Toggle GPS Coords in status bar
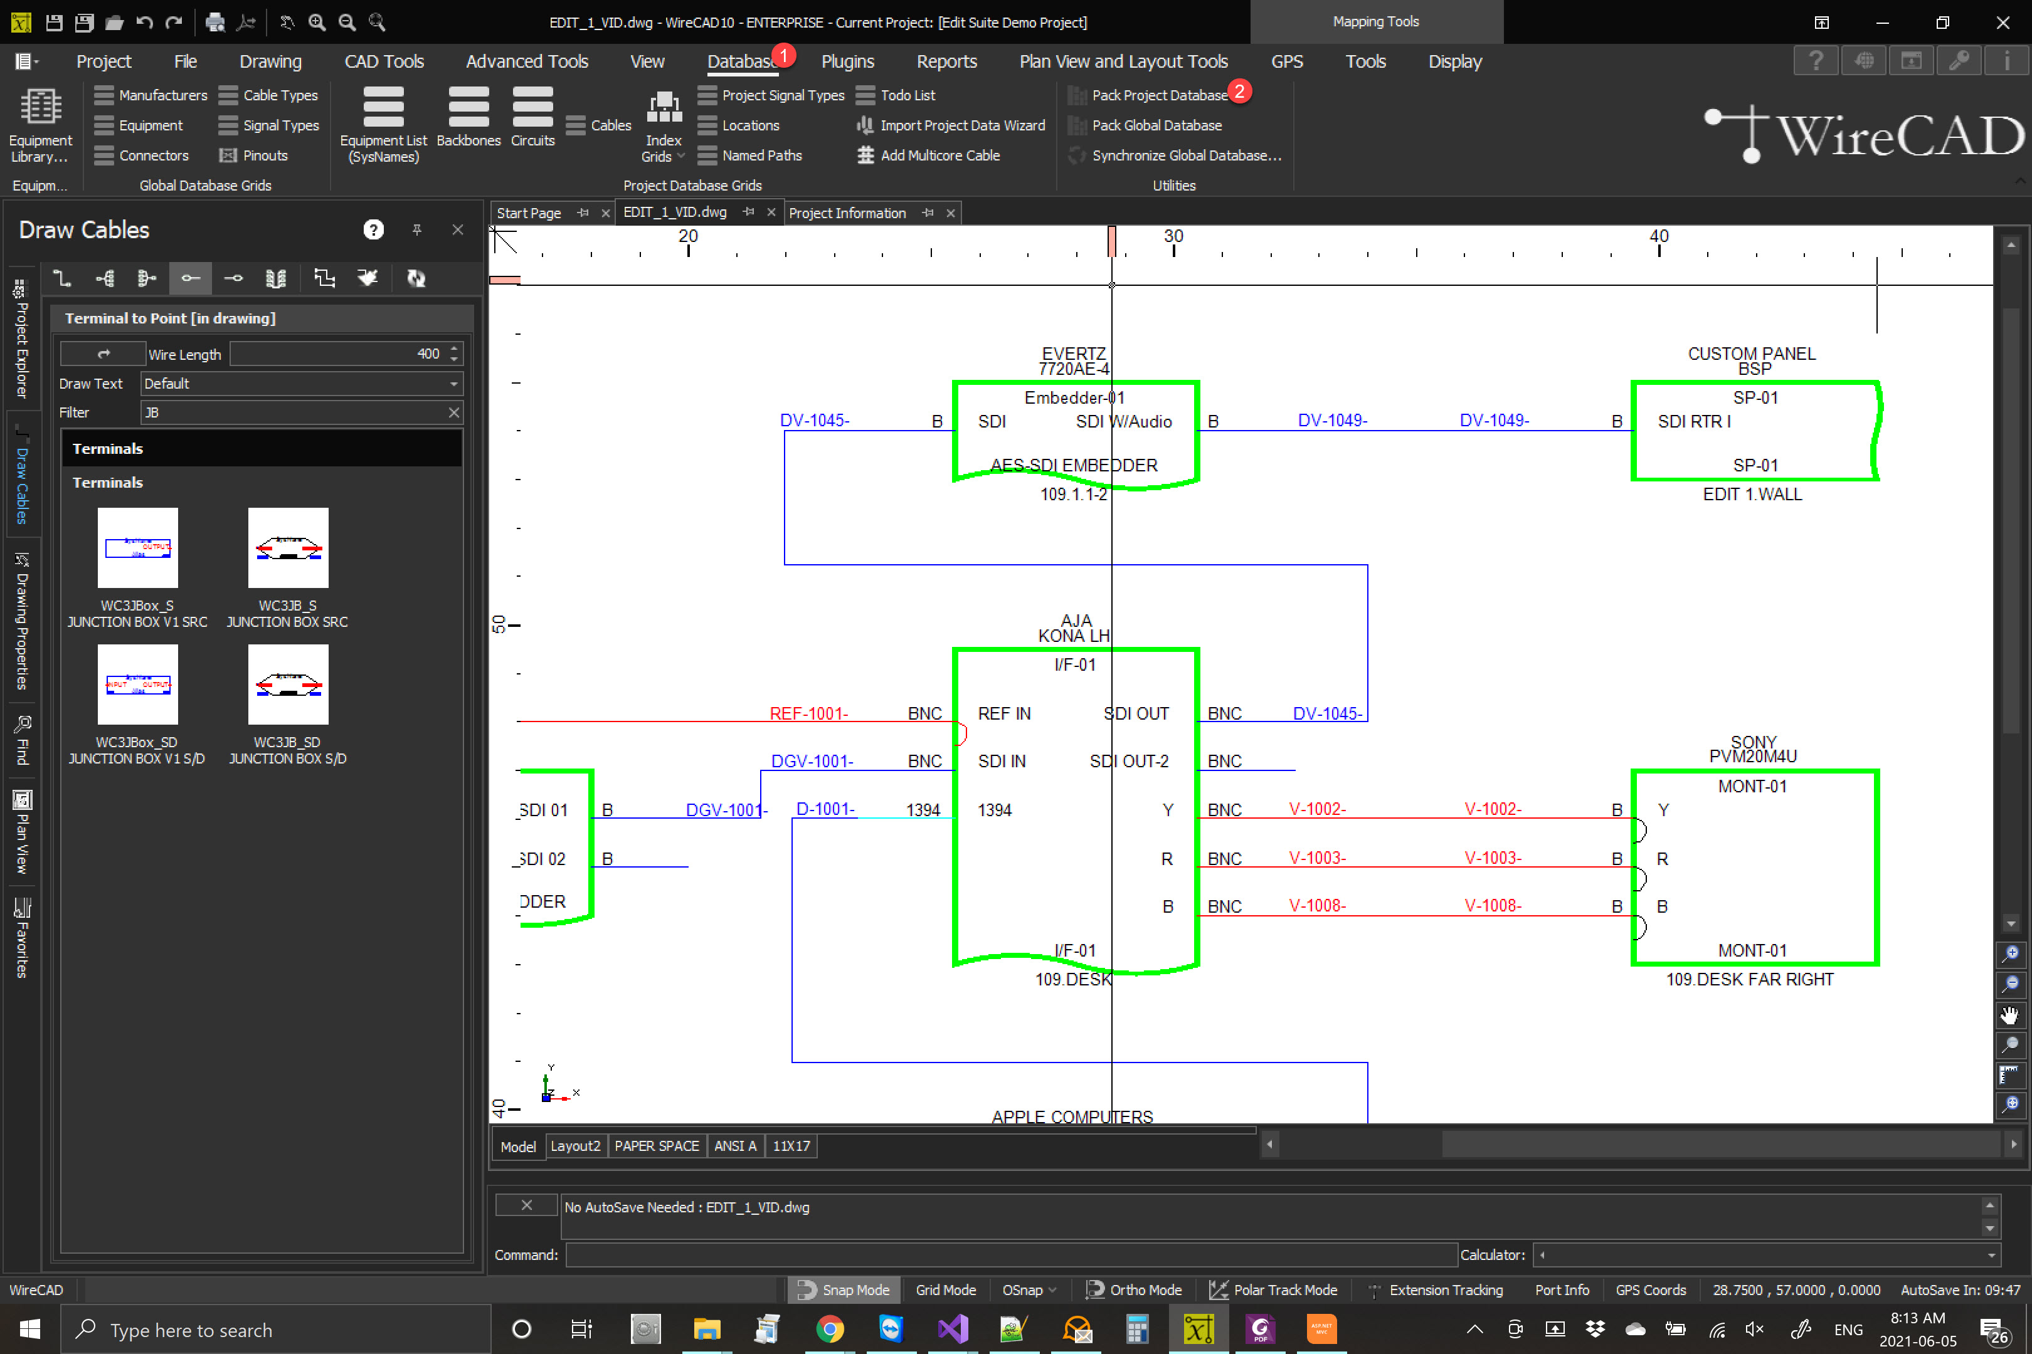2032x1354 pixels. pos(1650,1289)
